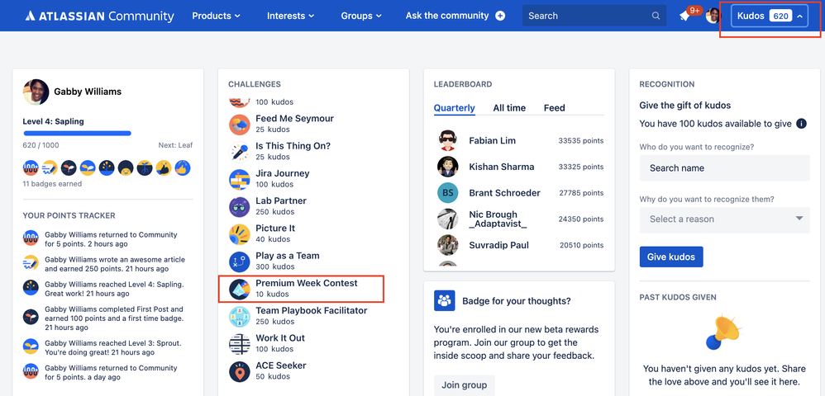Click Nic Brough's leaderboard avatar
The height and width of the screenshot is (396, 825).
click(448, 219)
